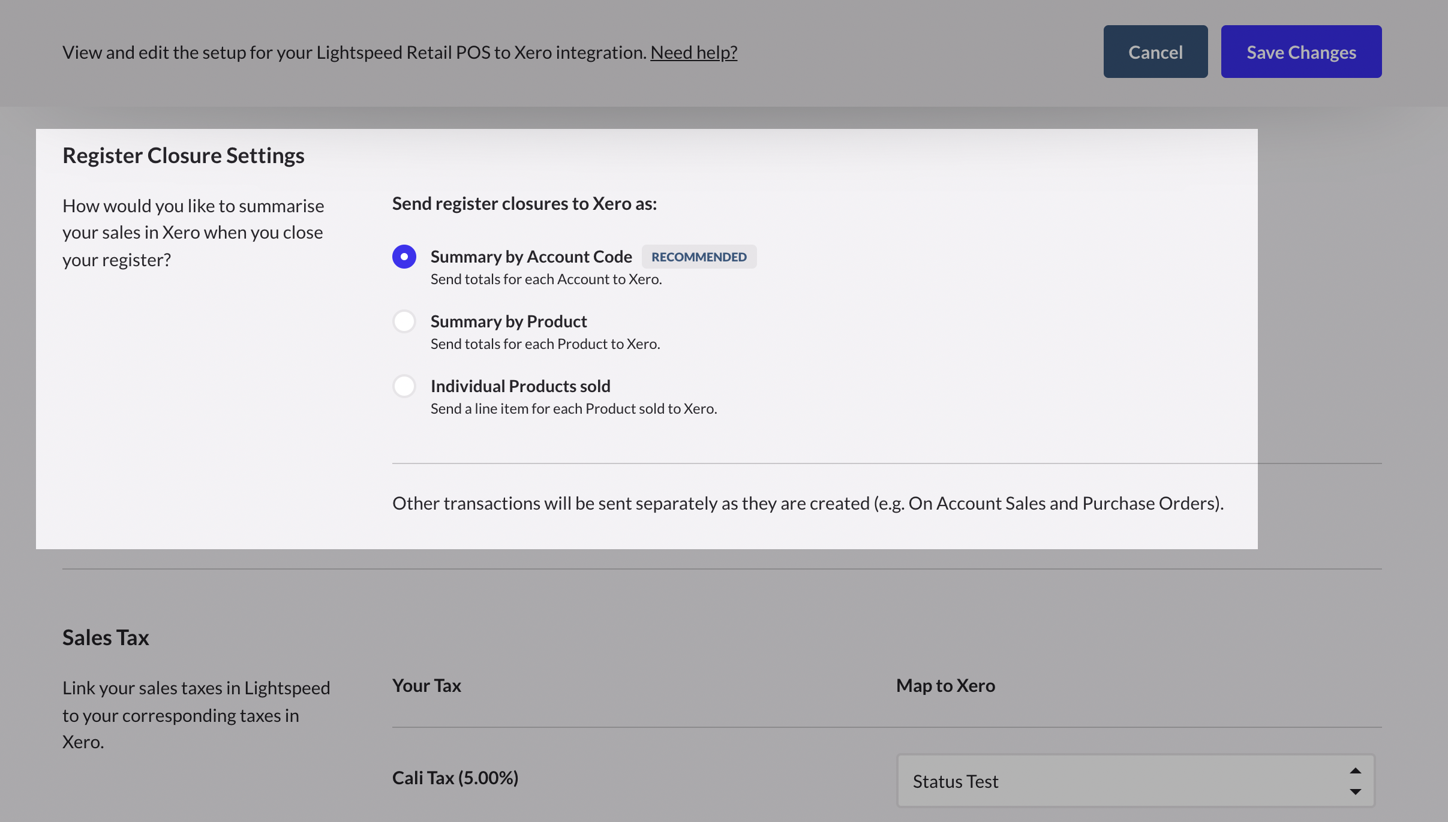Click the Sales Tax heading
This screenshot has width=1448, height=822.
click(106, 637)
